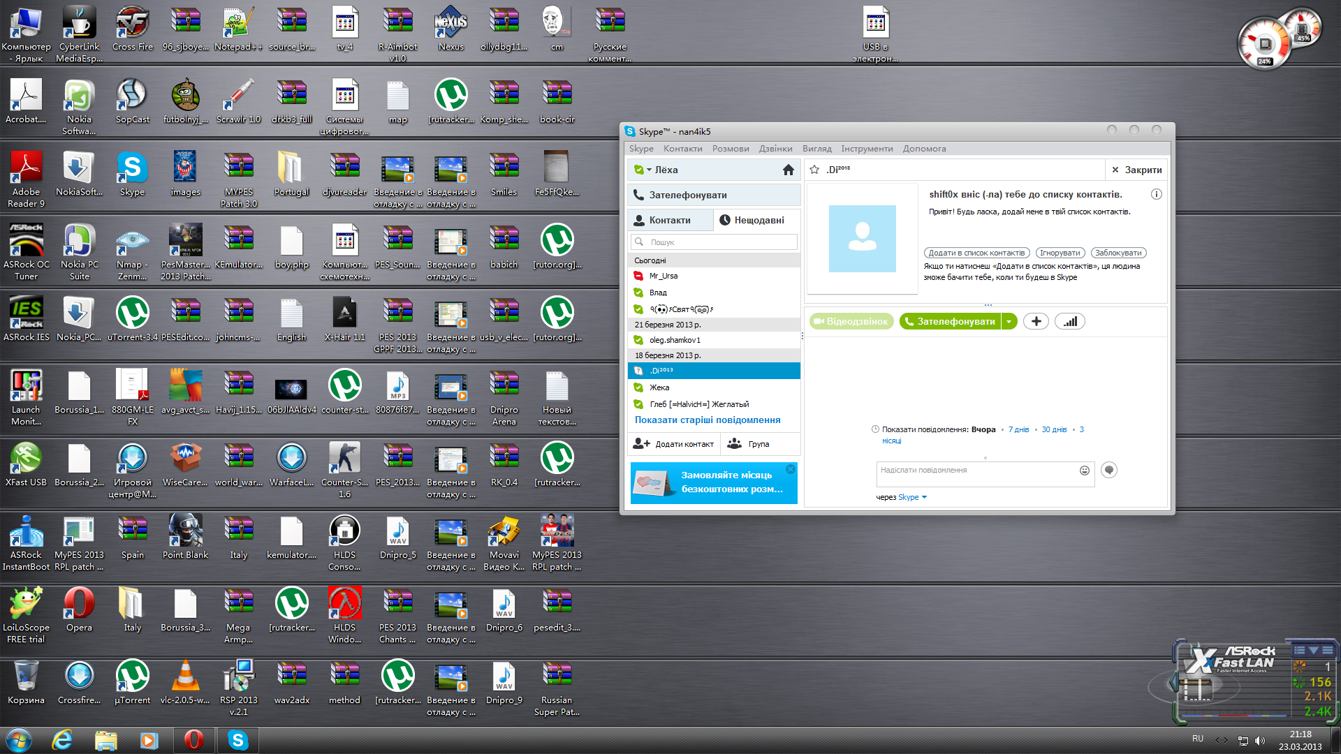Show messages from the last 7 днів
This screenshot has width=1341, height=754.
pyautogui.click(x=1018, y=429)
